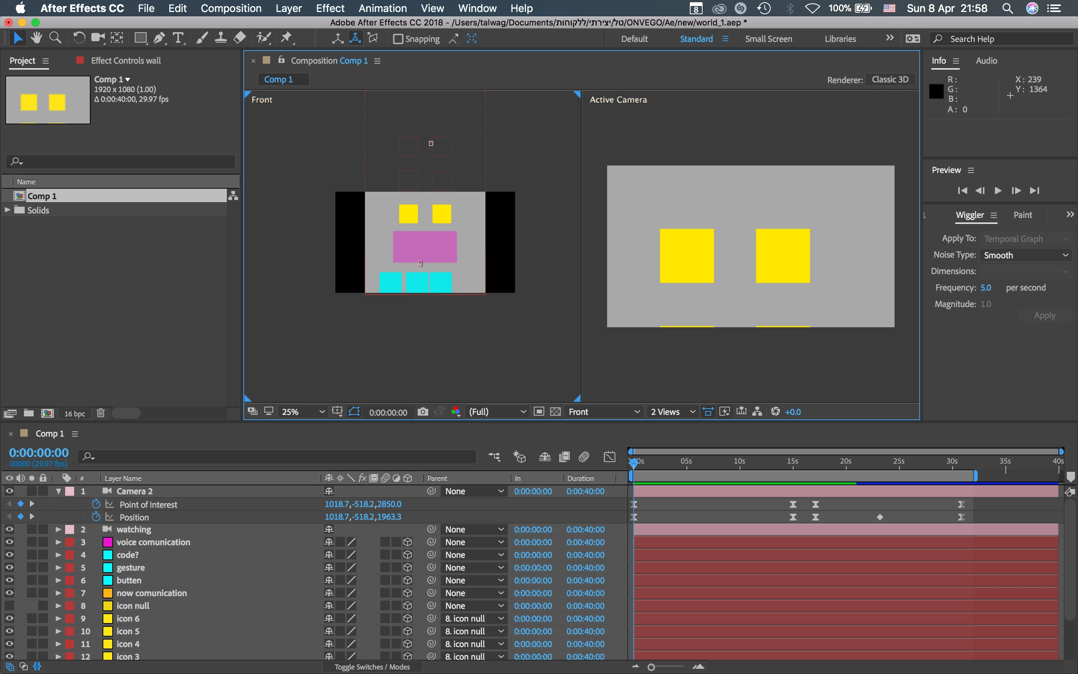
Task: Select the Rotation tool
Action: [79, 38]
